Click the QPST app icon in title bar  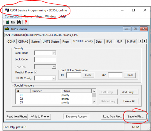coord(7,10)
